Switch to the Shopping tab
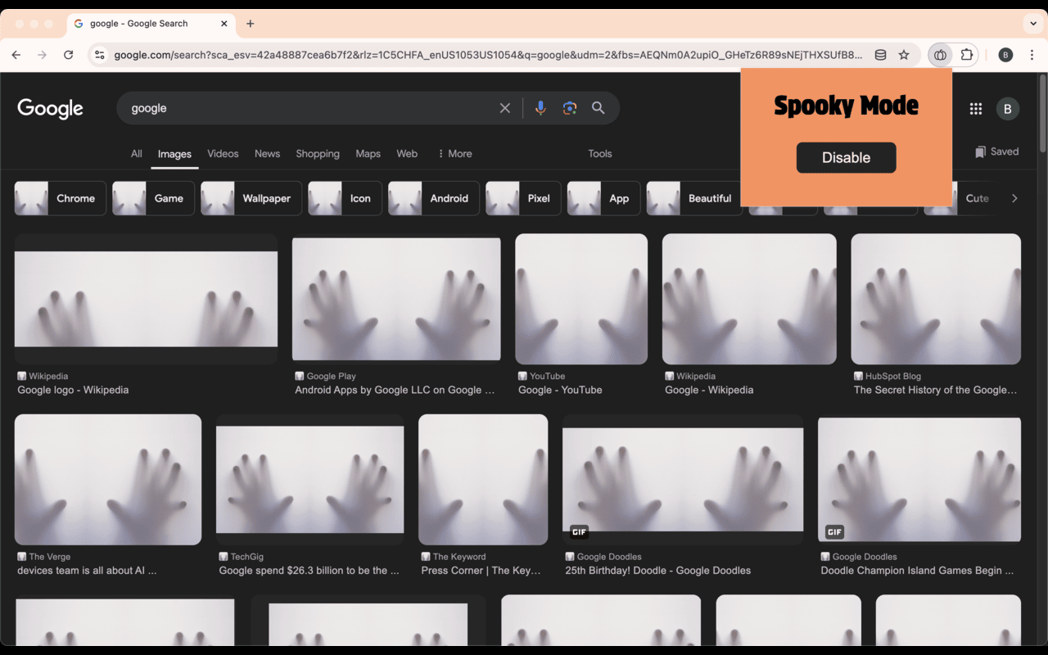 318,153
